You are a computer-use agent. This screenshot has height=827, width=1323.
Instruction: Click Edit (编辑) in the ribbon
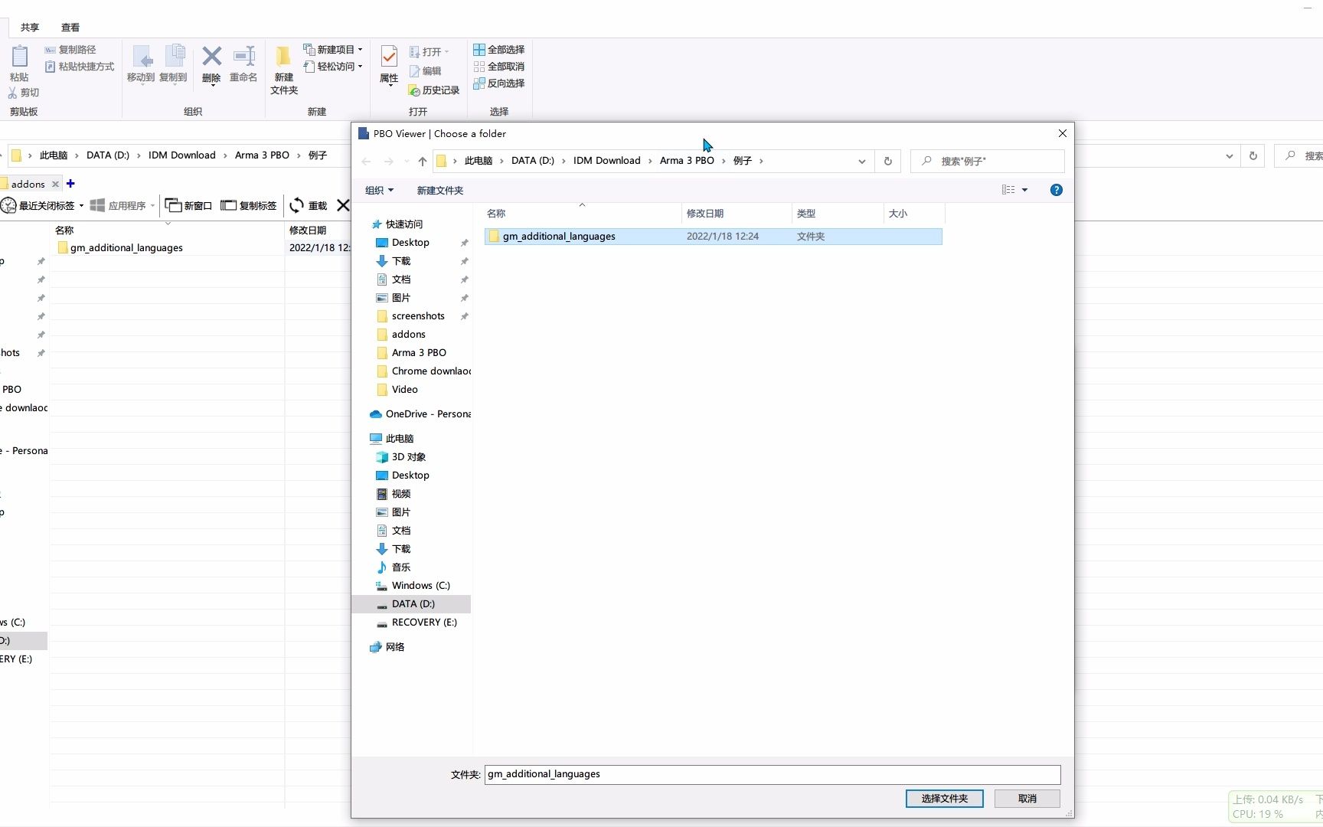[x=426, y=71]
